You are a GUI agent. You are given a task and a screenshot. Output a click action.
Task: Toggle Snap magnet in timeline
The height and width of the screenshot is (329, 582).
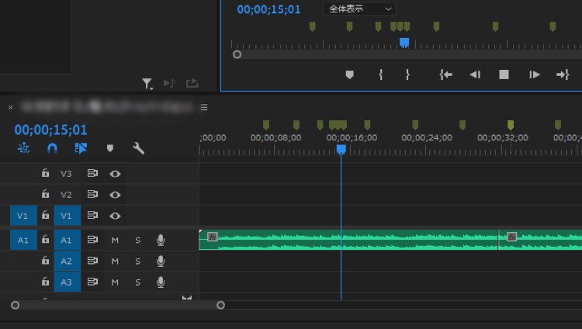(52, 148)
